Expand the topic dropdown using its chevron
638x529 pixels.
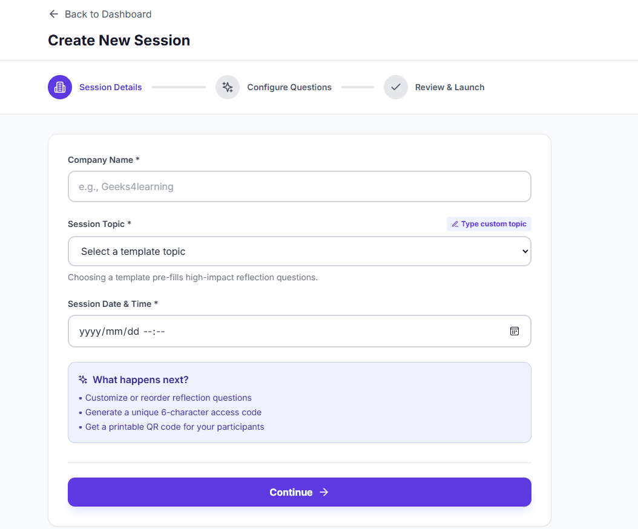525,251
